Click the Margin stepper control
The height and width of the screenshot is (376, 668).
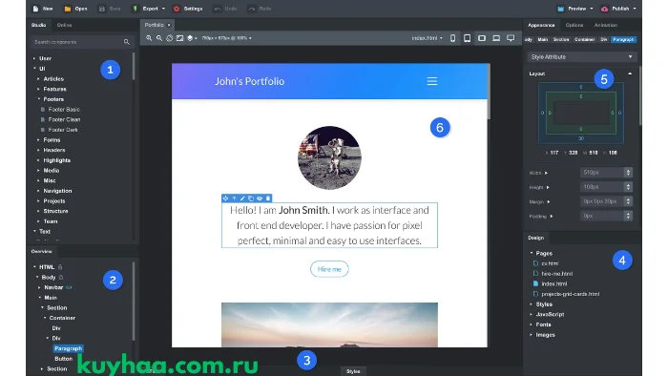[x=628, y=201]
